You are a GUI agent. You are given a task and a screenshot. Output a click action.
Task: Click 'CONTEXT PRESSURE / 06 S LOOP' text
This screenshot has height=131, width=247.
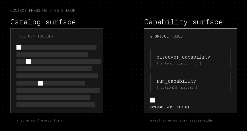tap(43, 11)
